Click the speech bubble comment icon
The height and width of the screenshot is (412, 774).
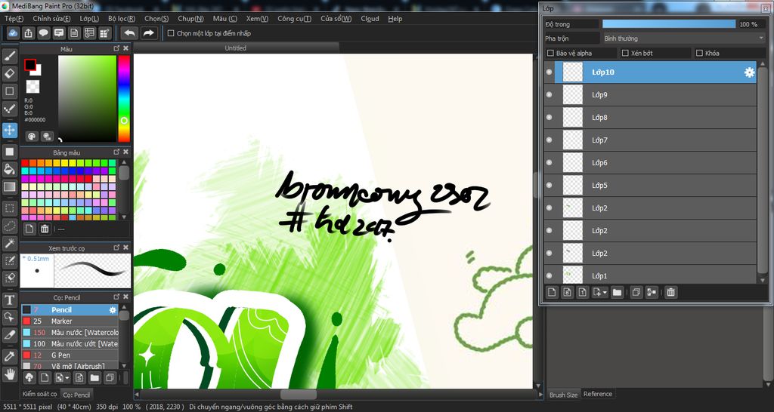tap(44, 33)
